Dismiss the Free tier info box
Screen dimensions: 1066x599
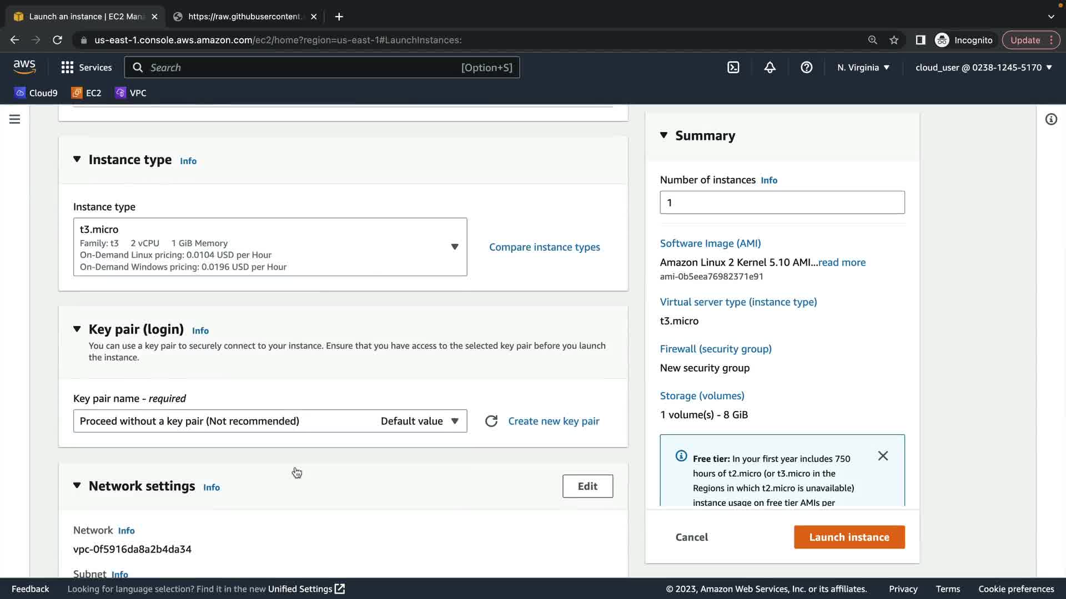click(883, 456)
